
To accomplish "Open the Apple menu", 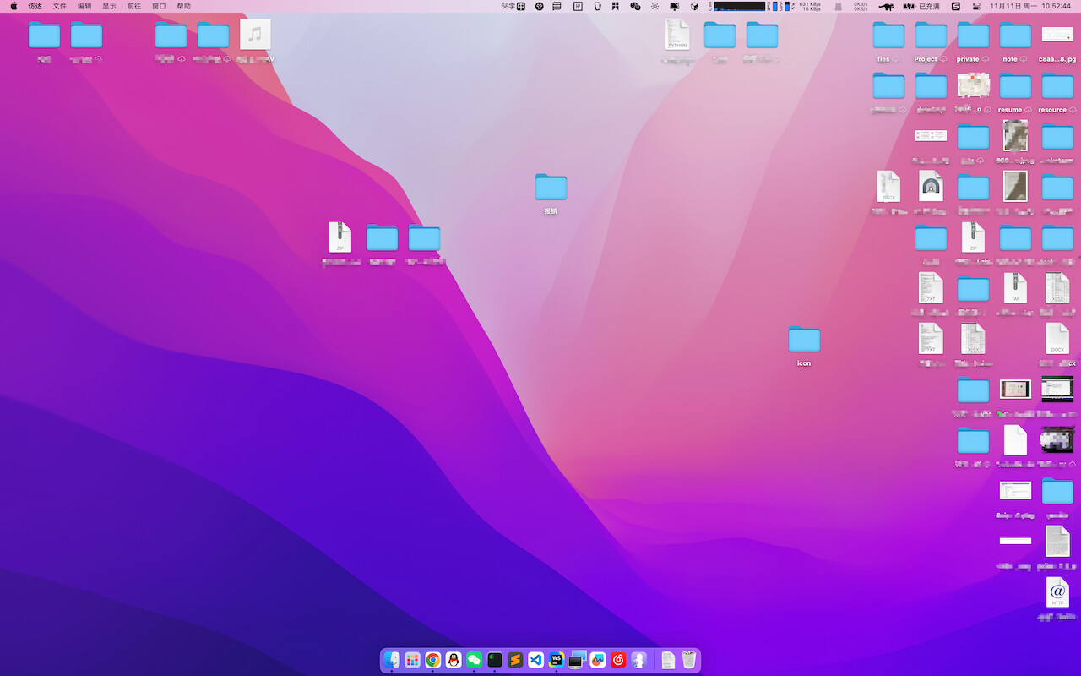I will pos(14,6).
